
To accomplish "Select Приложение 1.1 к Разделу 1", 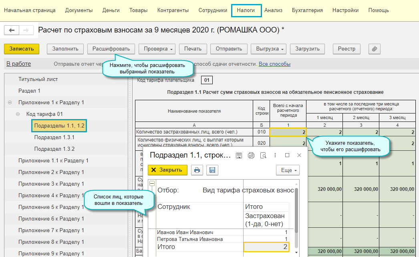I will click(53, 161).
